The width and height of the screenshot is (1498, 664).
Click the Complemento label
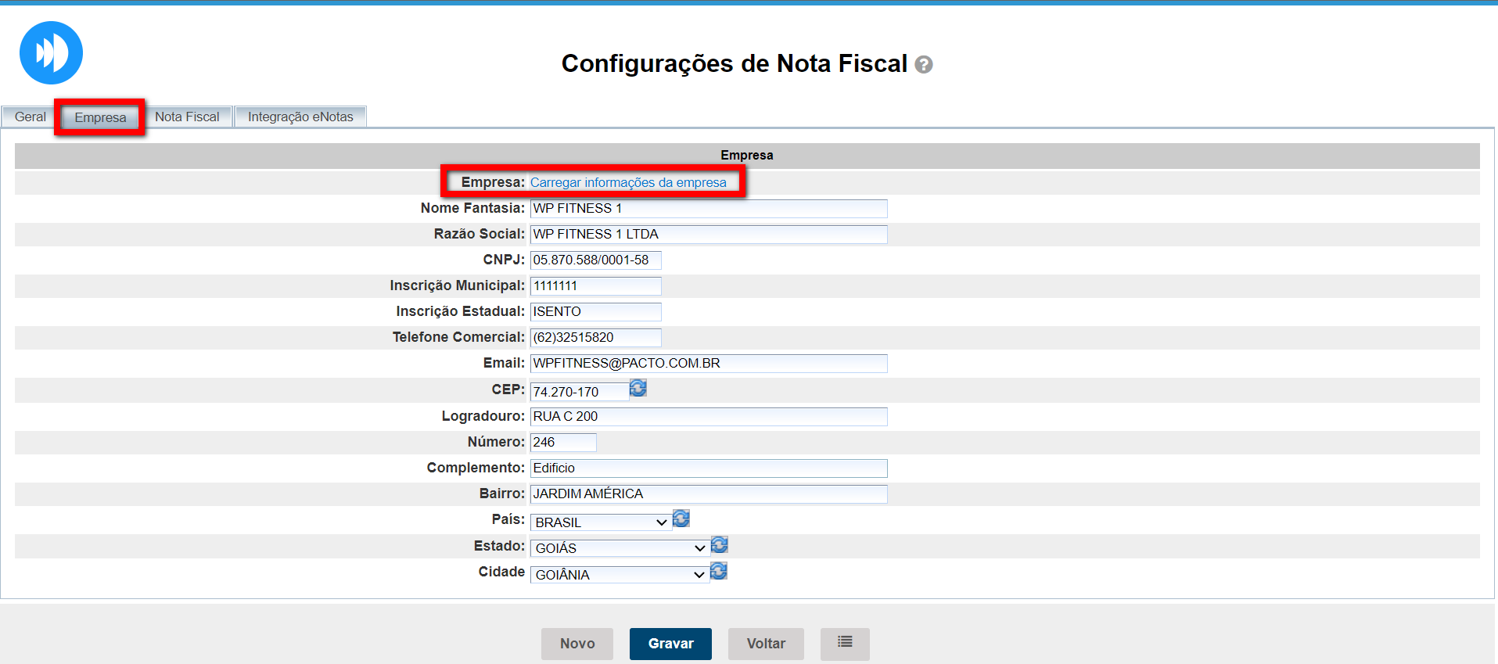coord(476,468)
